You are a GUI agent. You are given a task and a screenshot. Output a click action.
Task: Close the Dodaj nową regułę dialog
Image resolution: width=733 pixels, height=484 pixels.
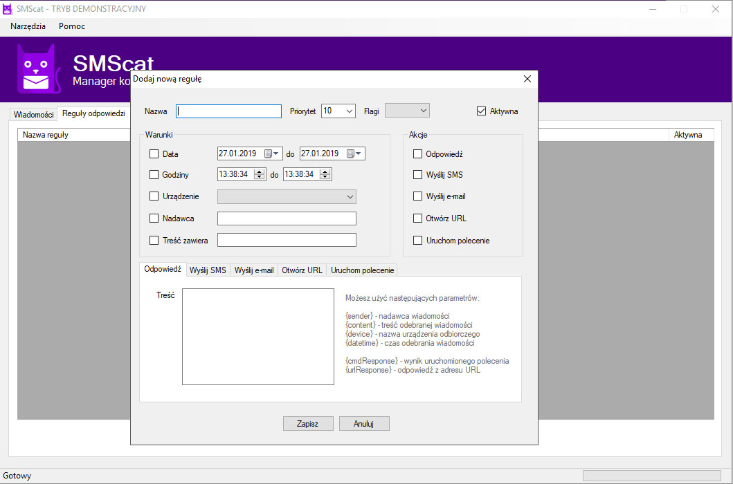click(x=527, y=79)
